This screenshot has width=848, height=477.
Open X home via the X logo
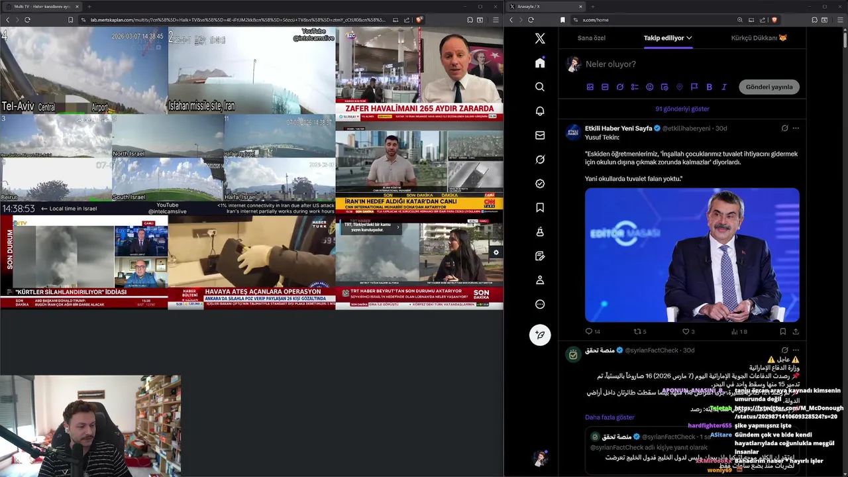540,38
